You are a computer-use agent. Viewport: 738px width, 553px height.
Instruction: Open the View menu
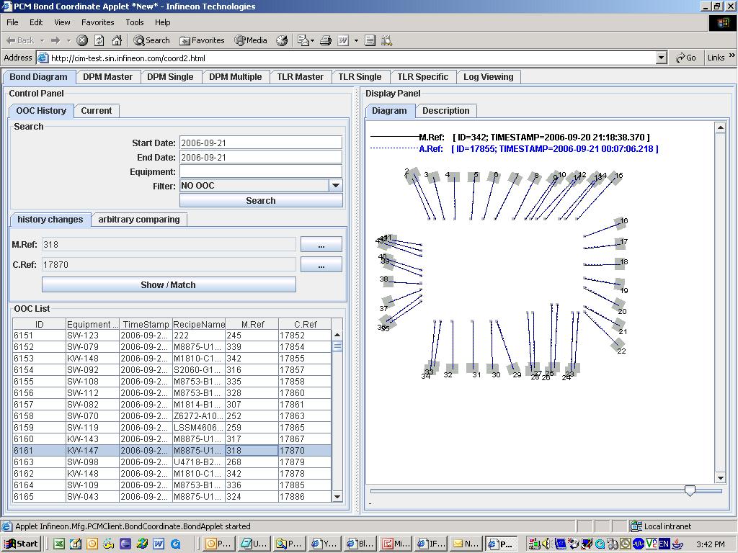tap(62, 22)
